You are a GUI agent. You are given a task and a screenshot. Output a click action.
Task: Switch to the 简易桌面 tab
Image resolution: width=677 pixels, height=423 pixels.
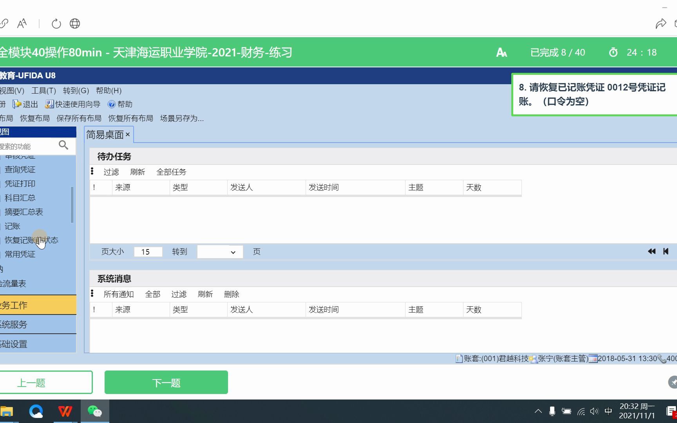105,135
